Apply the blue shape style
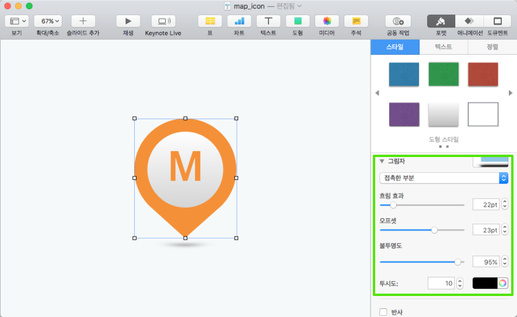The image size is (517, 317). pyautogui.click(x=404, y=74)
